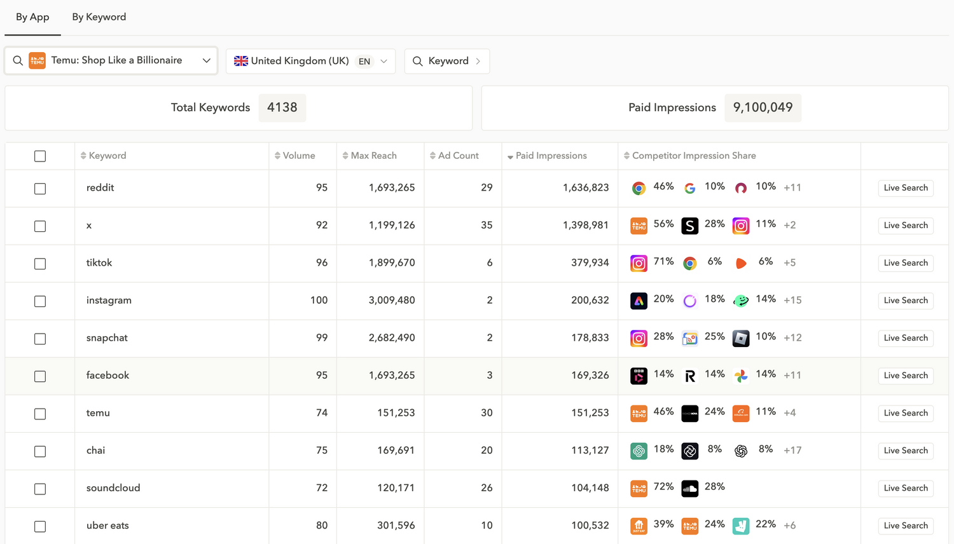Viewport: 954px width, 544px height.
Task: Check the temu row checkbox
Action: pos(40,414)
